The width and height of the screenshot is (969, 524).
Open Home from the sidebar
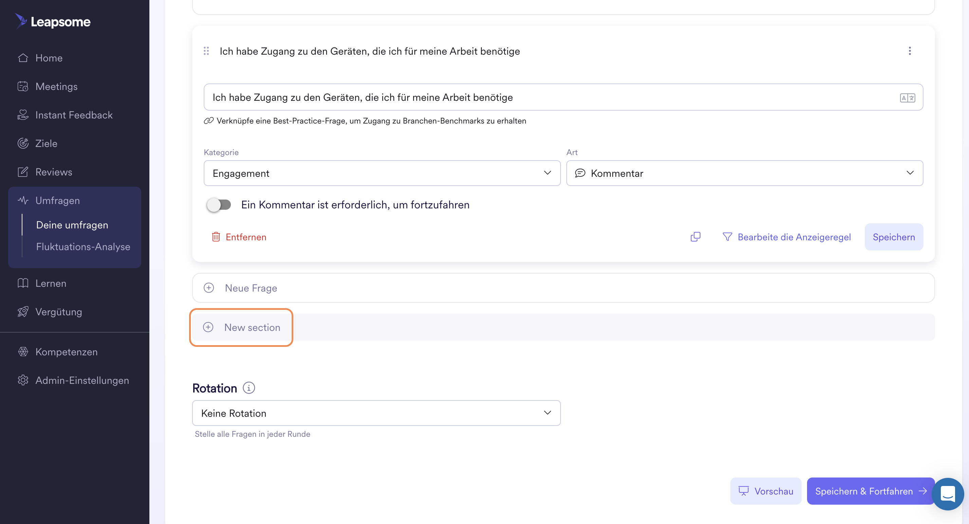coord(49,58)
